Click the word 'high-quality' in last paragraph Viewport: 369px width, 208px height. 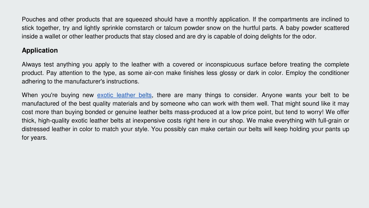tap(54, 121)
